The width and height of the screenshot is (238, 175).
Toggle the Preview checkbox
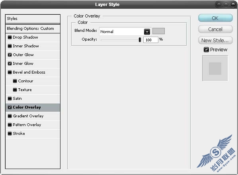(x=206, y=50)
